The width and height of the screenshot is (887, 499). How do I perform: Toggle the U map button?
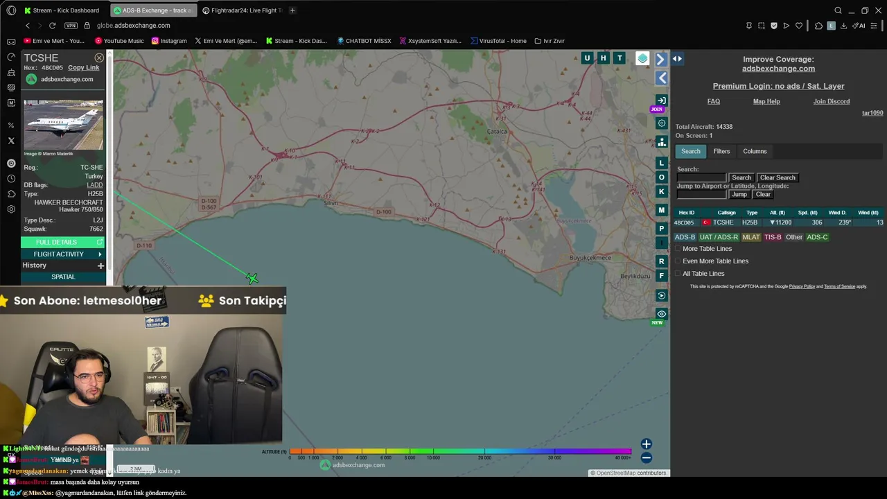587,58
